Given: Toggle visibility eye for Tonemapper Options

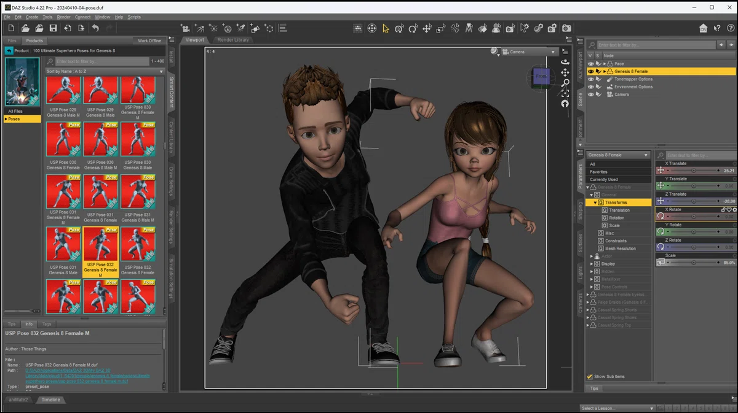Looking at the screenshot, I should click(591, 79).
